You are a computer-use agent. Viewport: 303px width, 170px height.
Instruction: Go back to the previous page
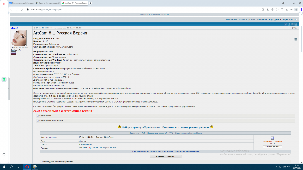[11, 10]
